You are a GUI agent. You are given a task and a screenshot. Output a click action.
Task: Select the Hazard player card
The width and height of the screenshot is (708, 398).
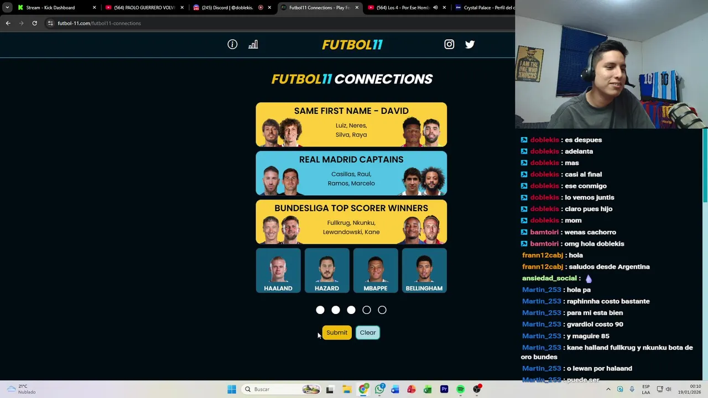(x=327, y=270)
